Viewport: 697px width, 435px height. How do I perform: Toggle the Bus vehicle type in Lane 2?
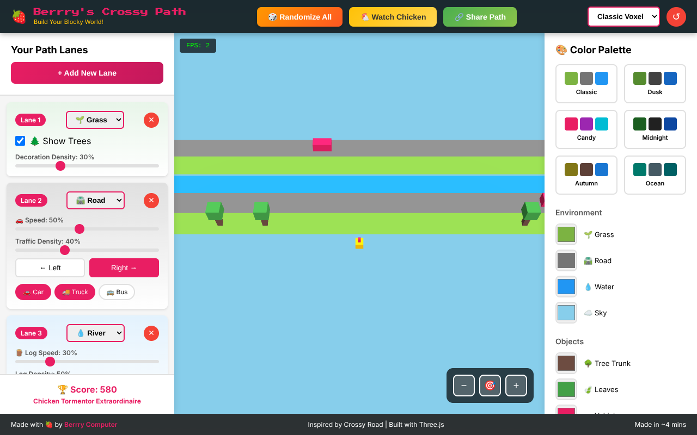(x=117, y=292)
